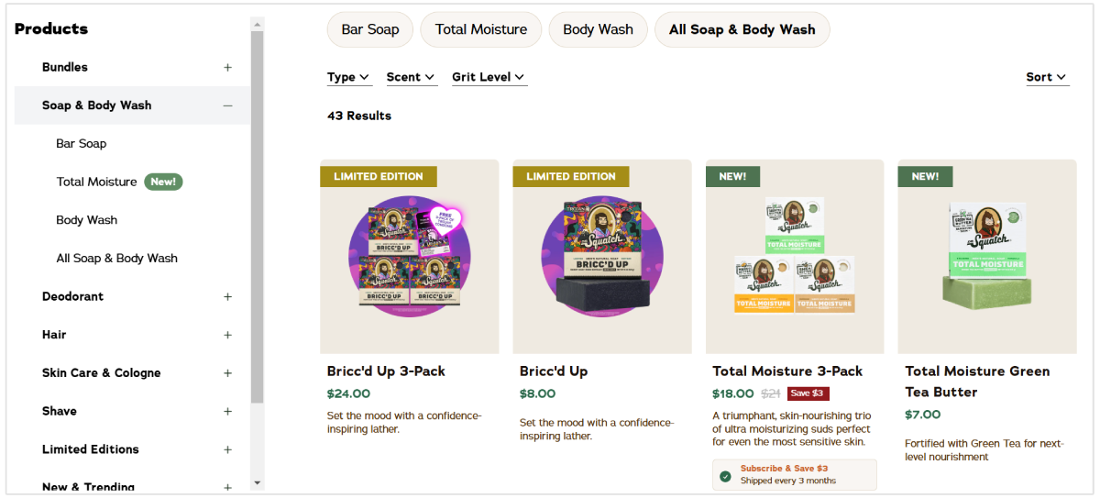Click Subscribe & Save checkmark icon

point(726,475)
